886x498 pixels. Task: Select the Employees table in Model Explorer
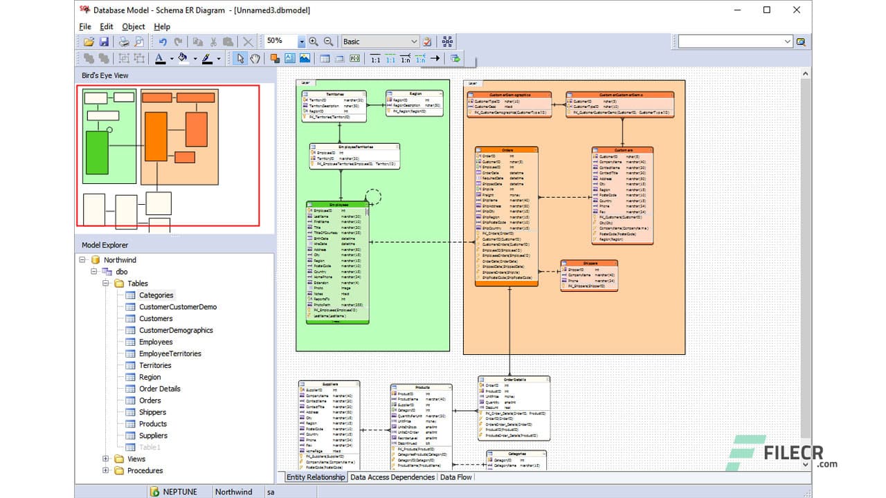tap(155, 342)
